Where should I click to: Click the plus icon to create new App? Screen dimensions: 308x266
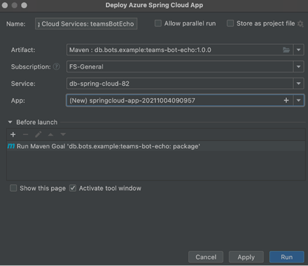tap(286, 101)
